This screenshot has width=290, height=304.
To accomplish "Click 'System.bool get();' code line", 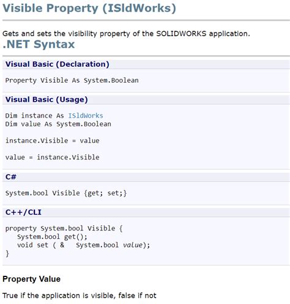I will 52,237.
